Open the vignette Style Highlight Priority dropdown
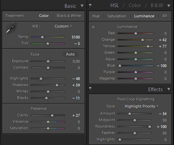This screenshot has width=174, height=145. coord(141,106)
